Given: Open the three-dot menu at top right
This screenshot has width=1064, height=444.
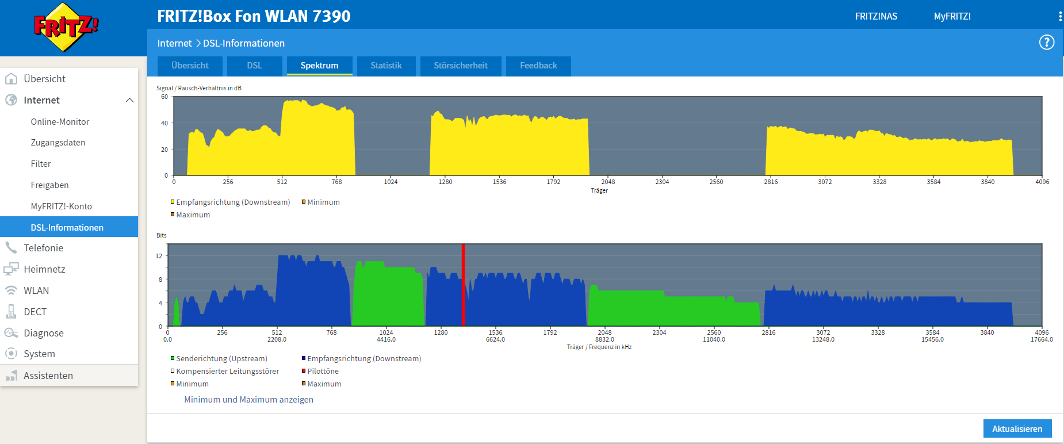Looking at the screenshot, I should [1060, 16].
